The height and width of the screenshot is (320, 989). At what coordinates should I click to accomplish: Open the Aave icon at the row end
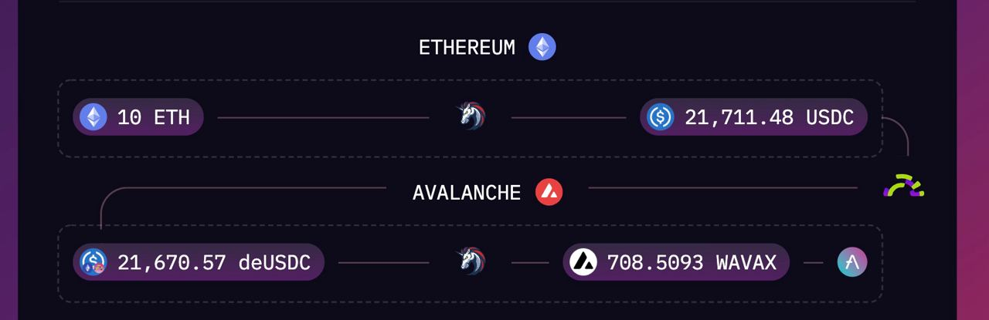[x=852, y=262]
